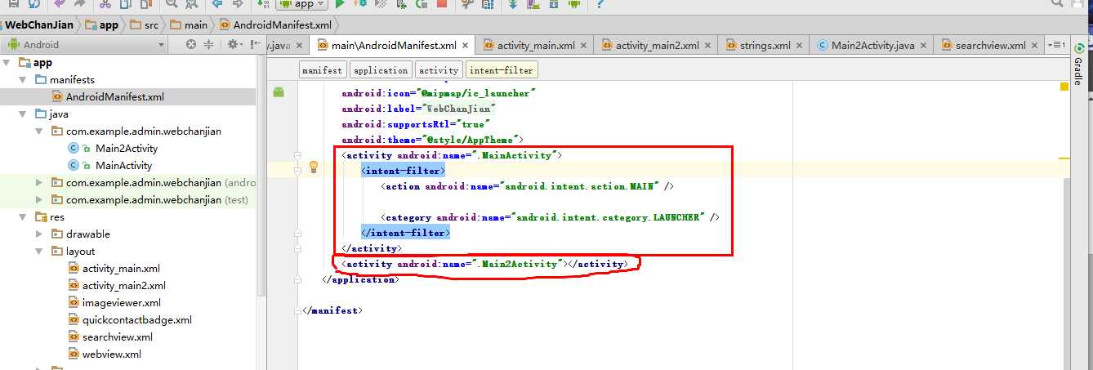
Task: Navigate Forward with the right arrow icon
Action: click(238, 4)
